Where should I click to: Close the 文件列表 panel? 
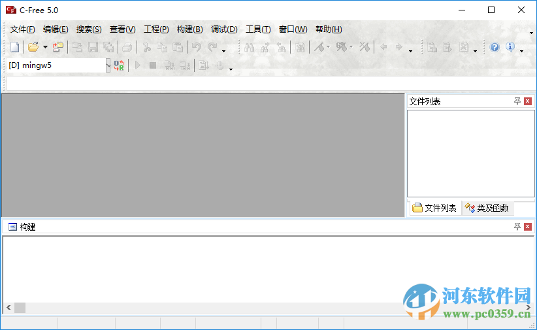(528, 101)
